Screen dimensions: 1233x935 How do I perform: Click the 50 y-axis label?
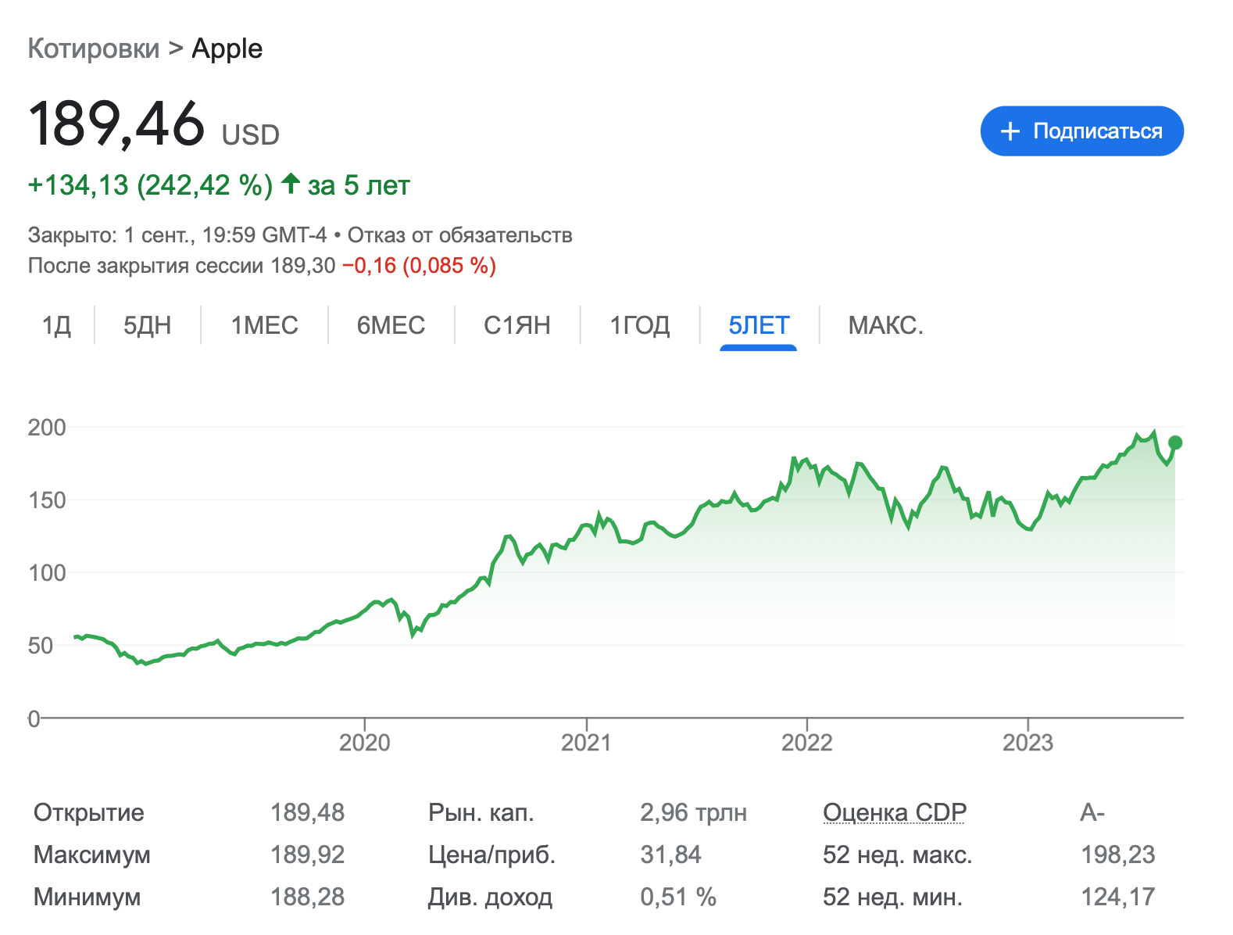point(41,646)
